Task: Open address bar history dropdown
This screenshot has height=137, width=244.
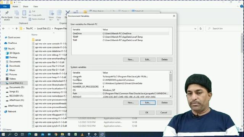Action: [x=195, y=29]
